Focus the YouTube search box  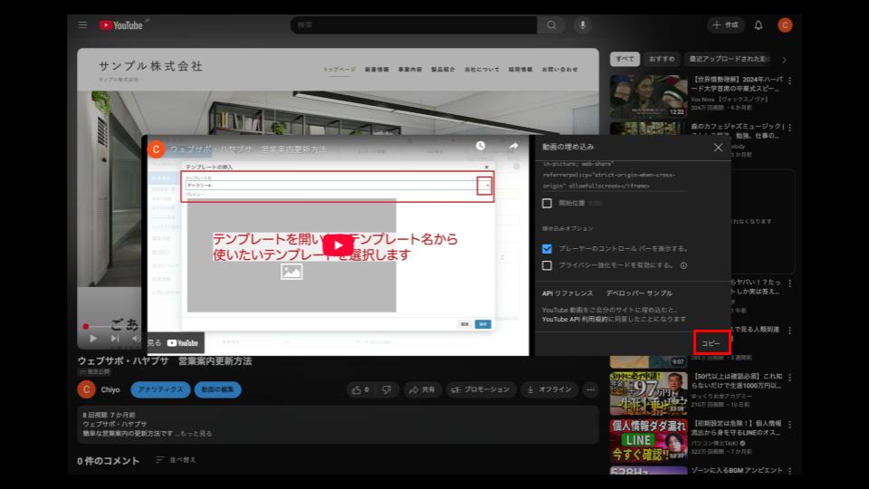pyautogui.click(x=414, y=25)
